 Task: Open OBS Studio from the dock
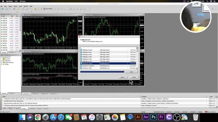(x=176, y=117)
